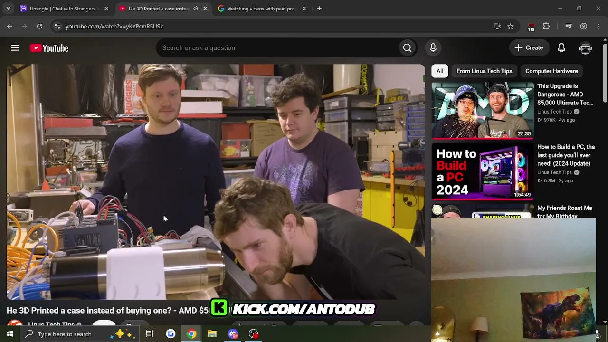Open the Windows Start menu
The width and height of the screenshot is (608, 342).
9,334
